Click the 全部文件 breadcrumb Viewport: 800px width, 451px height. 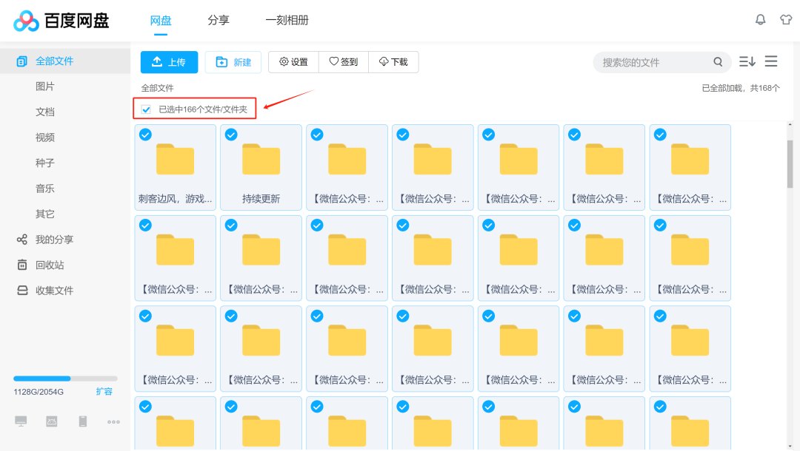[158, 88]
